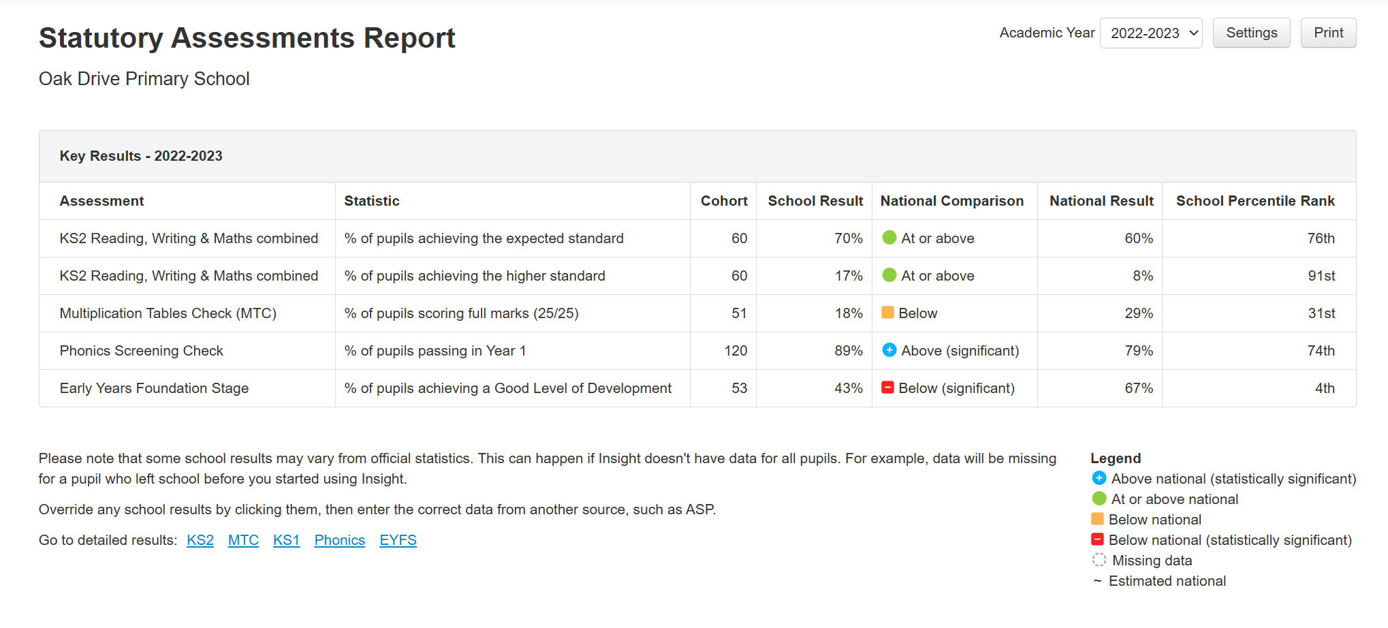The width and height of the screenshot is (1388, 628).
Task: Click the 18% MTC school result
Action: coord(848,313)
